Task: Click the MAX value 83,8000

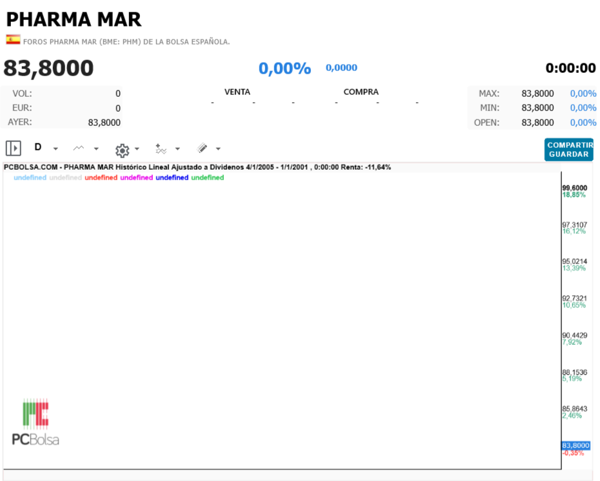Action: click(537, 94)
